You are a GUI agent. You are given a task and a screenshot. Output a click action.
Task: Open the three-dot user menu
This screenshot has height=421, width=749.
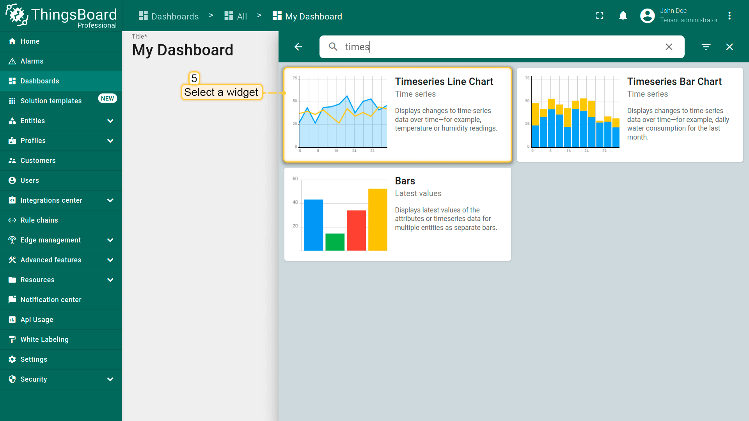[729, 16]
